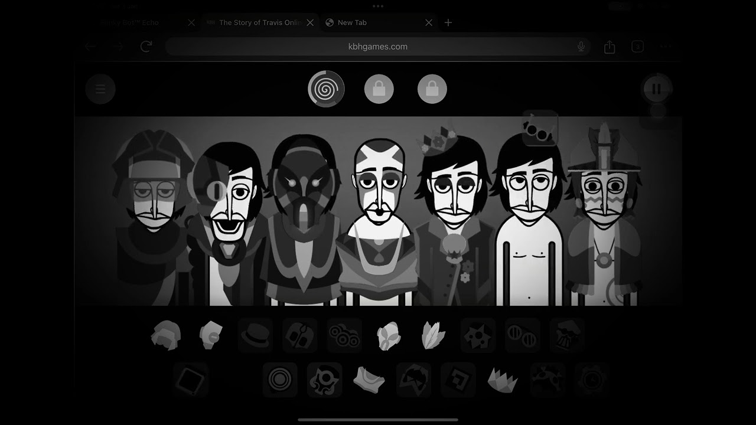Choose the clustered rings sound icon

(x=344, y=335)
